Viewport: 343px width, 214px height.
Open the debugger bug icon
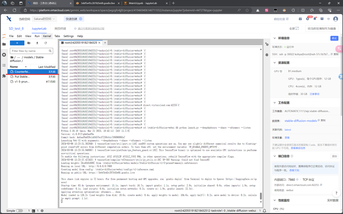click(x=267, y=55)
